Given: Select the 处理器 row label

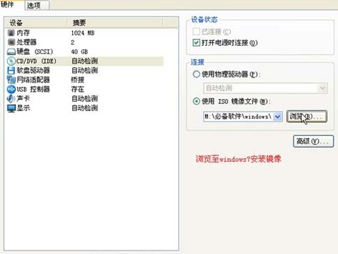Looking at the screenshot, I should click(26, 42).
